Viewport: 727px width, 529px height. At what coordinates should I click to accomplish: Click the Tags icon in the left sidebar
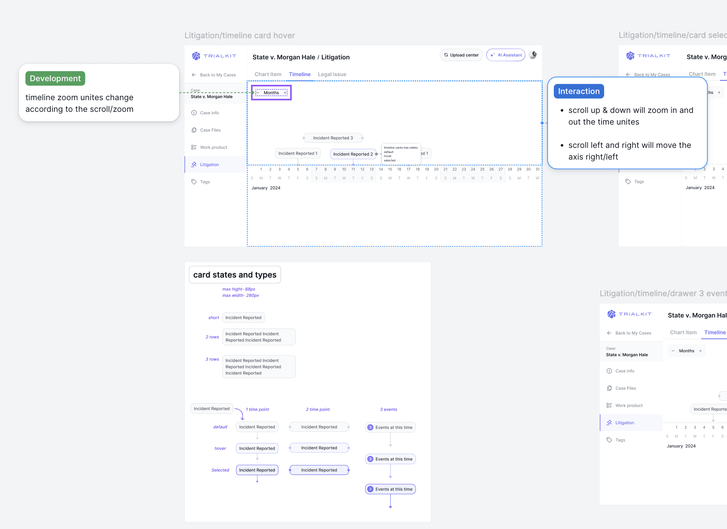[194, 182]
